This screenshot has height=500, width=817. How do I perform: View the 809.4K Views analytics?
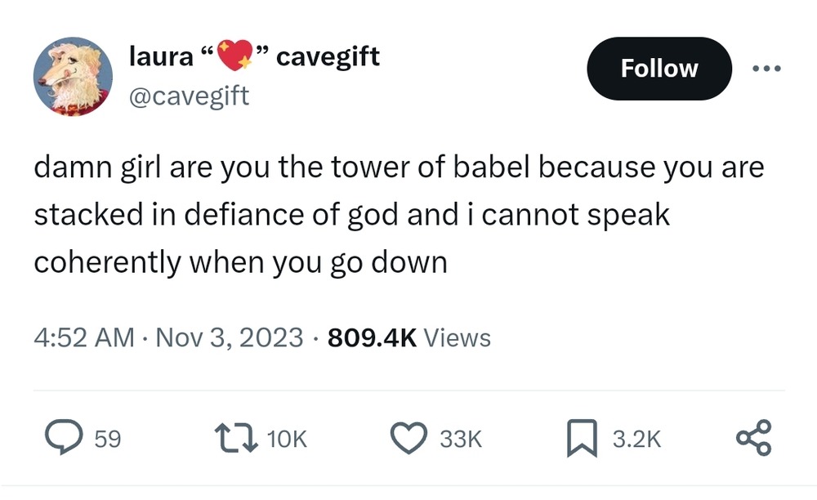coord(409,337)
